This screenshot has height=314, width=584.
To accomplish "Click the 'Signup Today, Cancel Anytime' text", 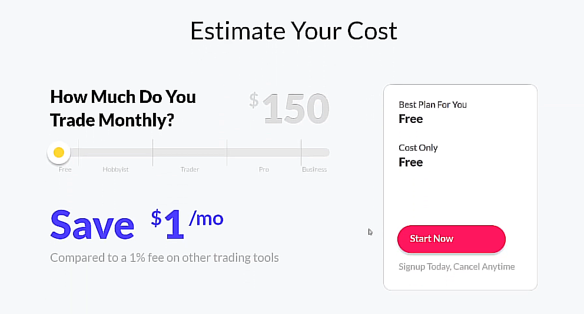I will click(456, 266).
